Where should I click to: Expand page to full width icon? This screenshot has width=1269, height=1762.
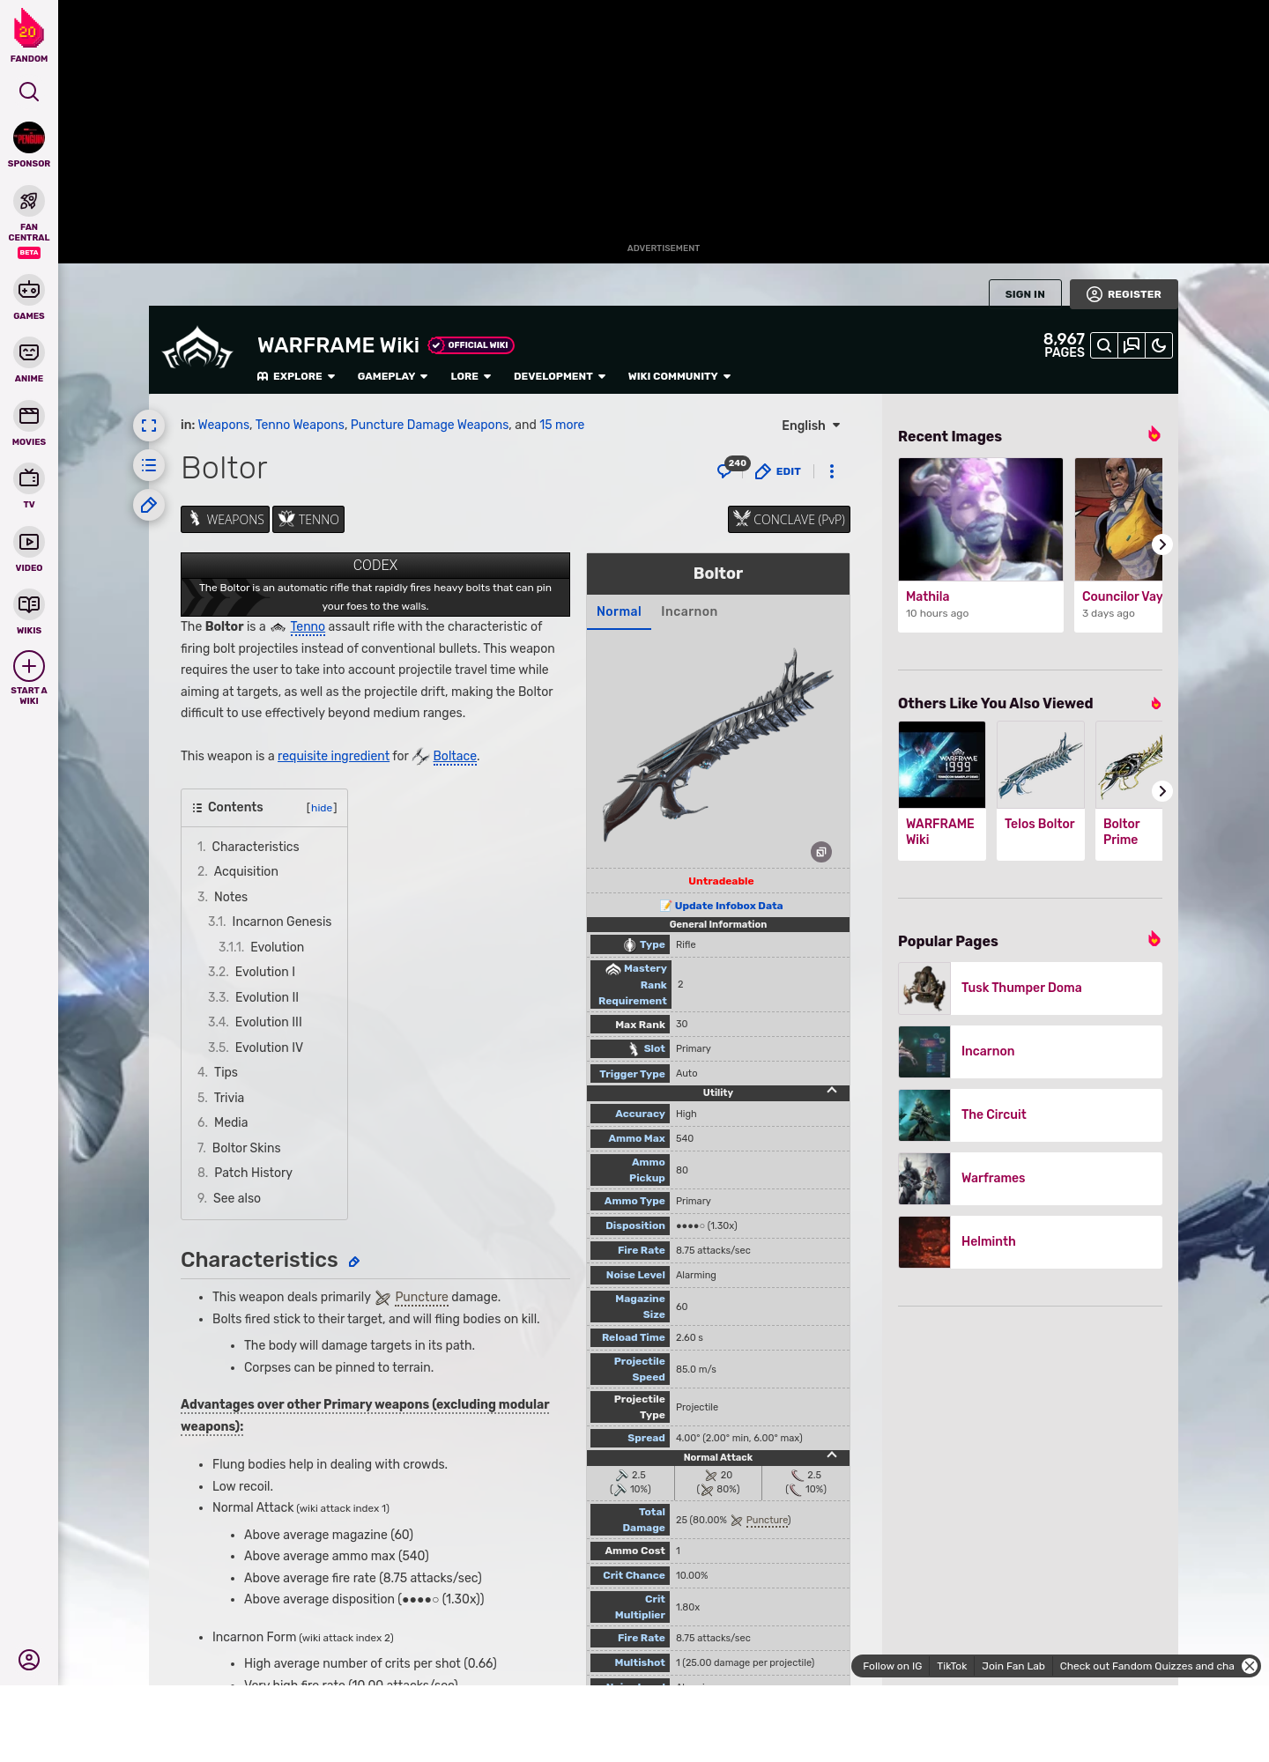tap(149, 426)
